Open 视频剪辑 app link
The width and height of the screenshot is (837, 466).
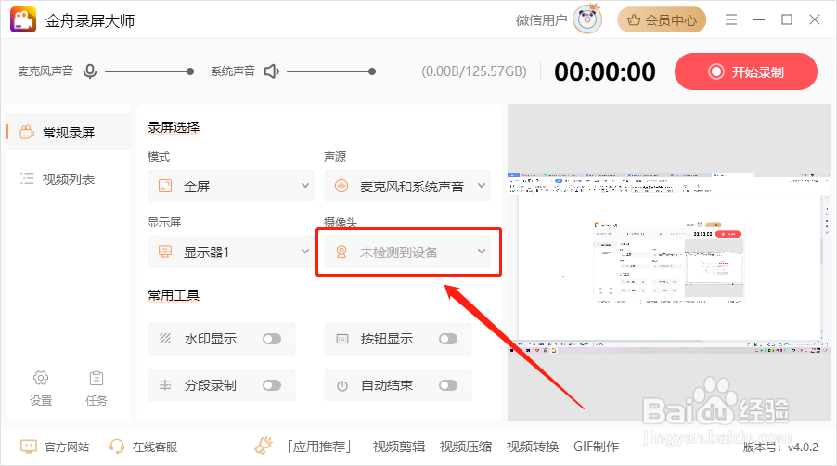click(399, 447)
